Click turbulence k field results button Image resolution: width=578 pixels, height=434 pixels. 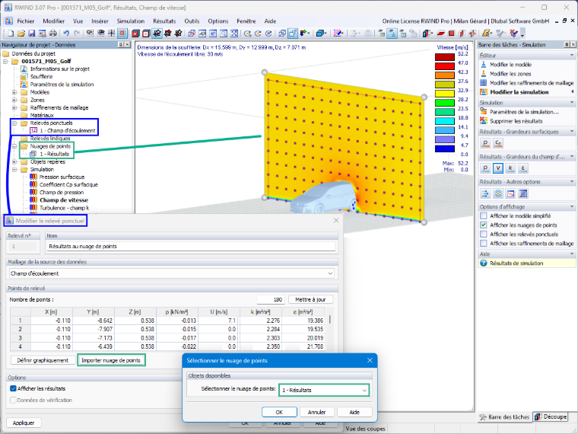click(x=510, y=168)
